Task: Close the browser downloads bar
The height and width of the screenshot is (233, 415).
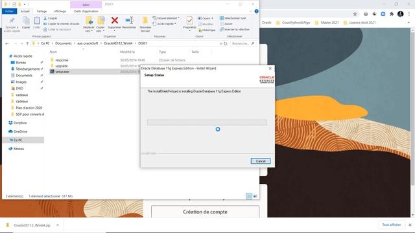Action: [410, 225]
